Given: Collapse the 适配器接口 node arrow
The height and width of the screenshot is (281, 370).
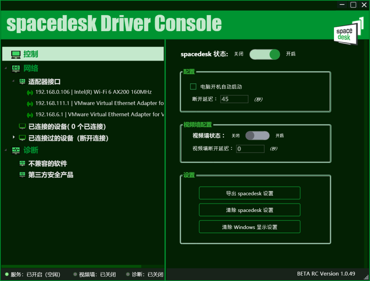Looking at the screenshot, I should pos(13,81).
